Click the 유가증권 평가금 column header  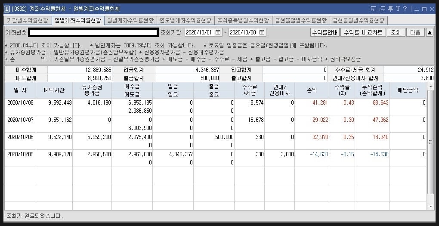92,90
